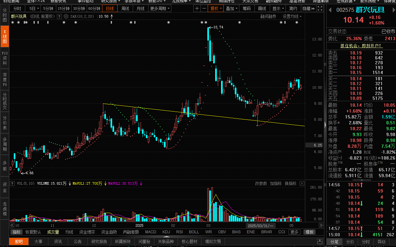The image size is (396, 247).
Task: Close the VOL indicator panel with the X icon
Action: pyautogui.click(x=301, y=183)
